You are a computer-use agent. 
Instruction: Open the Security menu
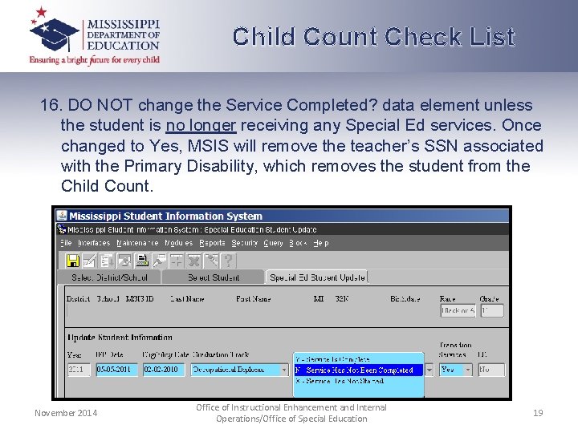tap(244, 243)
